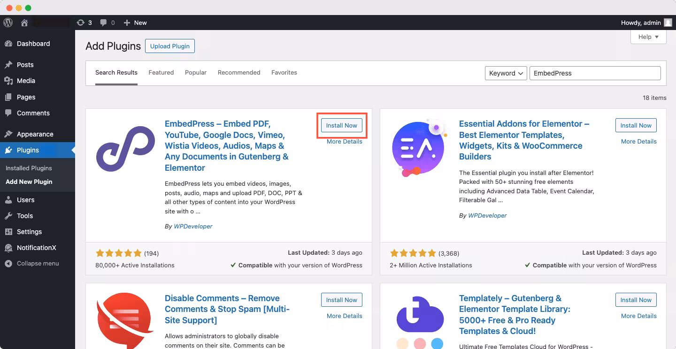Click the EmbedPress five-star rating
676x349 pixels.
point(118,253)
